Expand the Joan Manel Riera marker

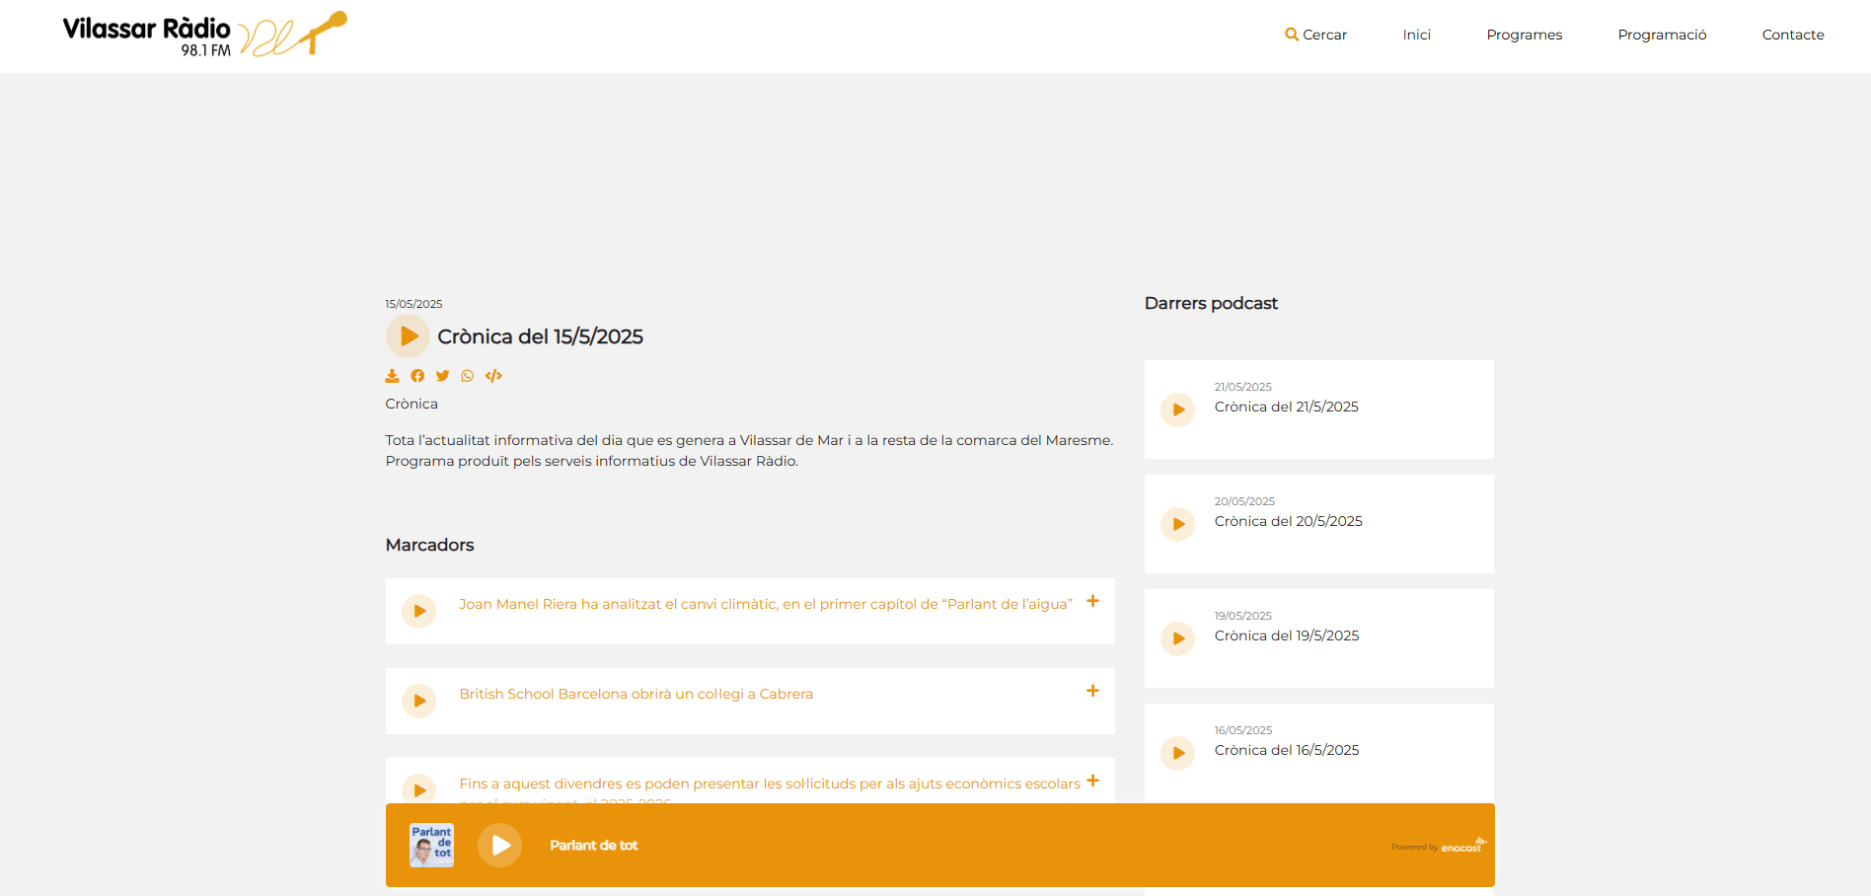pyautogui.click(x=1092, y=601)
